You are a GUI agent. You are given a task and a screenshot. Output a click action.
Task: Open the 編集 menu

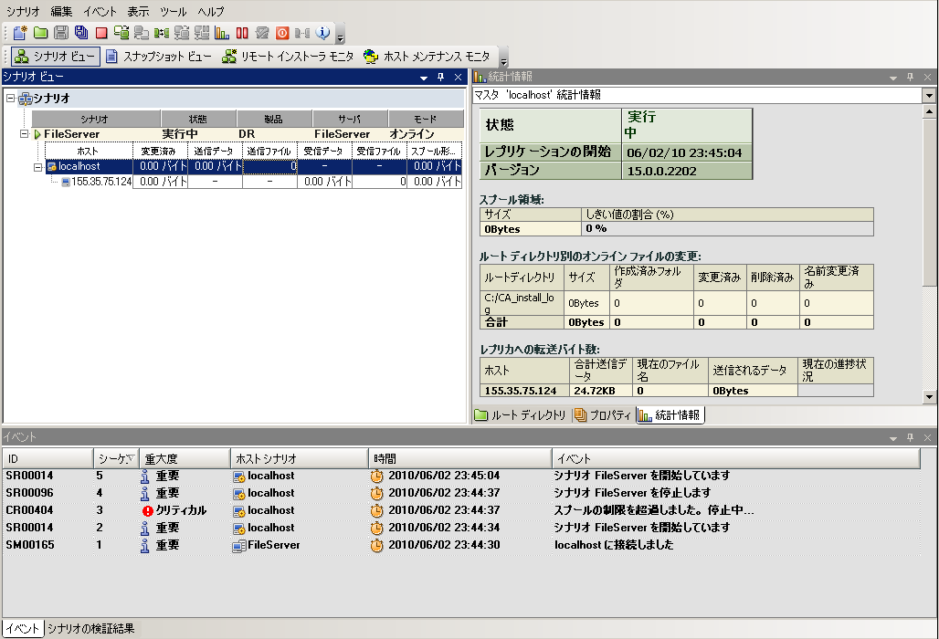click(61, 11)
